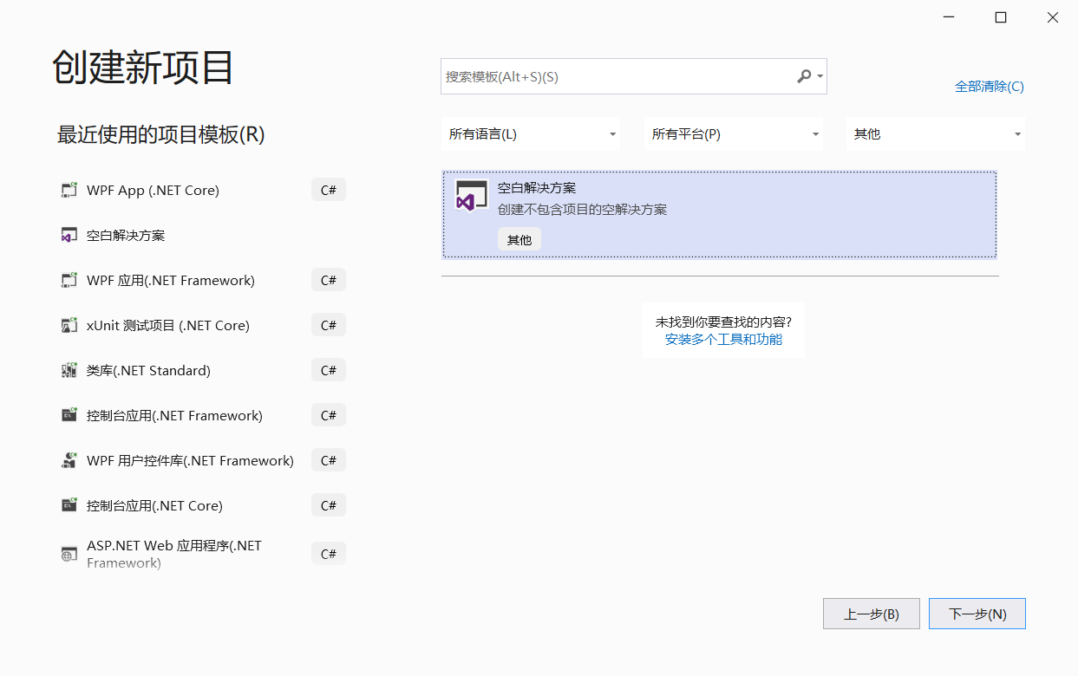The width and height of the screenshot is (1078, 676).
Task: Expand the search history arrow
Action: [820, 76]
